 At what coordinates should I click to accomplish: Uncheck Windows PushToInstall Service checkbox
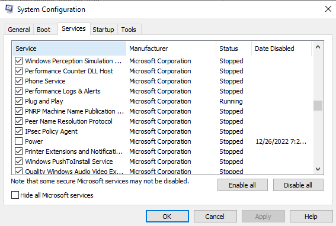[18, 162]
